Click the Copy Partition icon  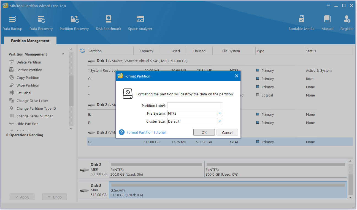point(12,78)
